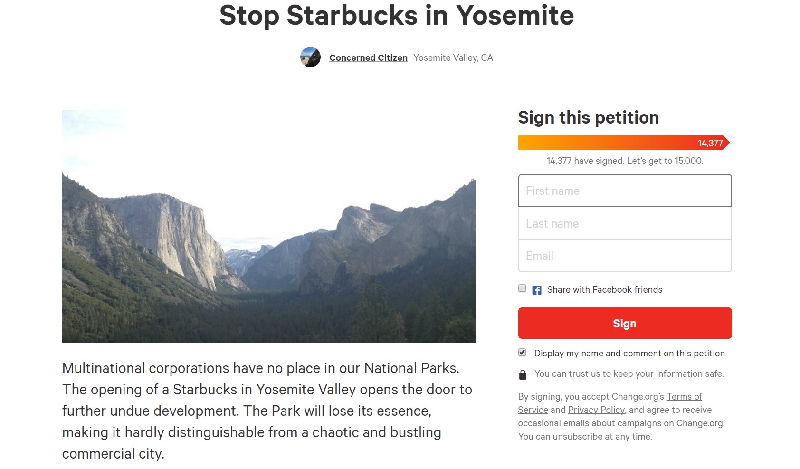Focus the Last name field
The image size is (800, 469).
[625, 223]
